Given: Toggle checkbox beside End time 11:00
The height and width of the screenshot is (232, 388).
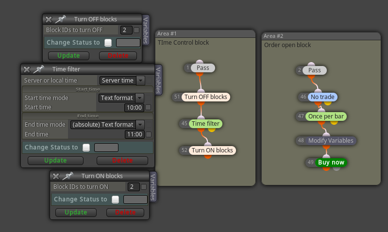Looking at the screenshot, I should click(149, 134).
